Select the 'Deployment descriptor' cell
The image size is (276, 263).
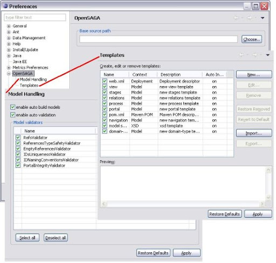180,81
